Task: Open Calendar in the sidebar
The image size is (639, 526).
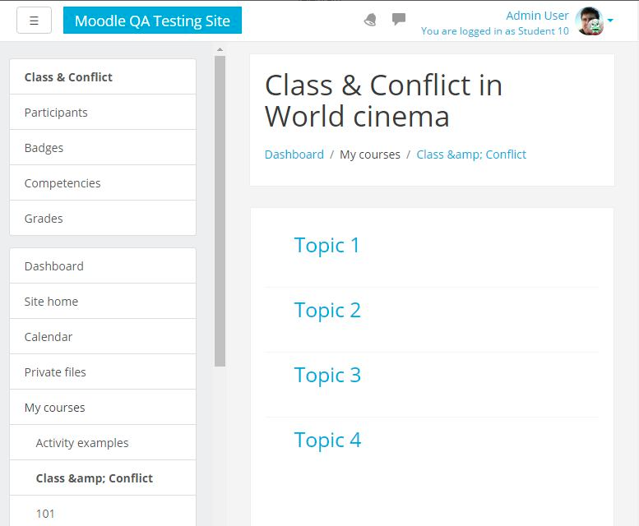Action: [103, 337]
